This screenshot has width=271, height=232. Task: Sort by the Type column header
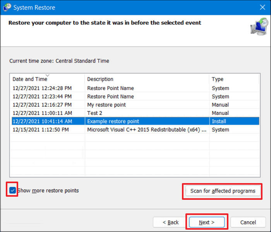click(218, 79)
